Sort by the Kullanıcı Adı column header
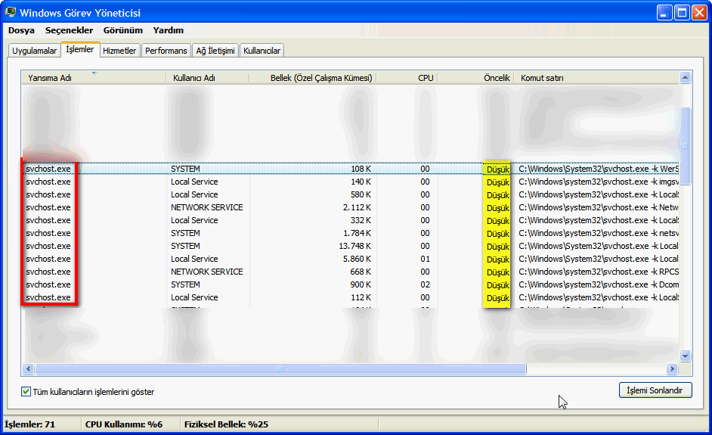712x435 pixels. (208, 78)
